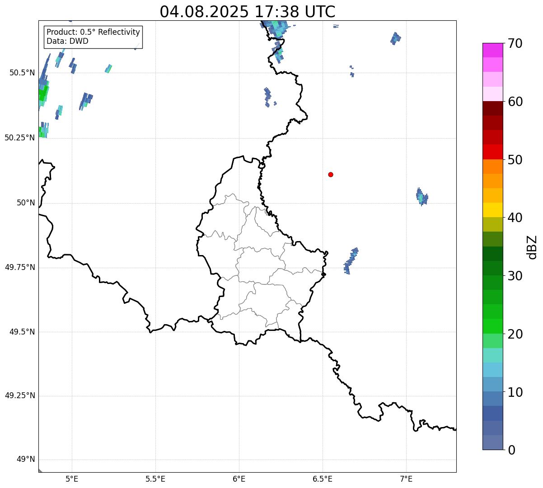Click the 5°E longitude label
The width and height of the screenshot is (543, 488).
pyautogui.click(x=72, y=479)
